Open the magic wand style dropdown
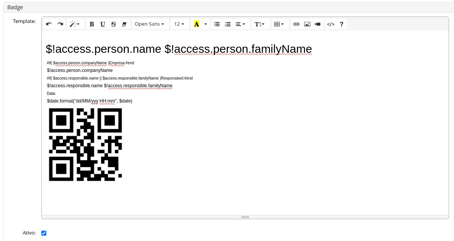454x241 pixels. (x=75, y=24)
